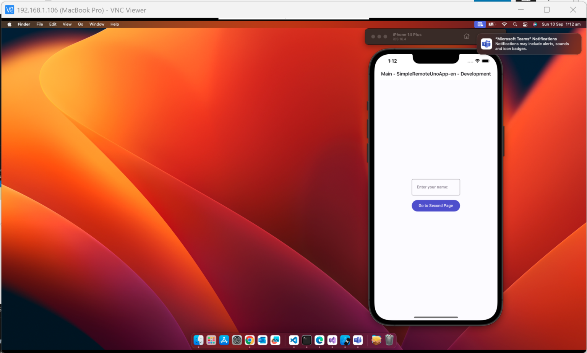Open Visual Studio Code from the Dock
Viewport: 587px width, 353px height.
point(293,340)
